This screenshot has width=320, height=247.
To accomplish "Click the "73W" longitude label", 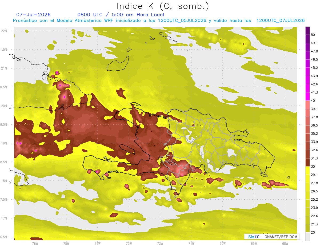I will pos(129,243).
